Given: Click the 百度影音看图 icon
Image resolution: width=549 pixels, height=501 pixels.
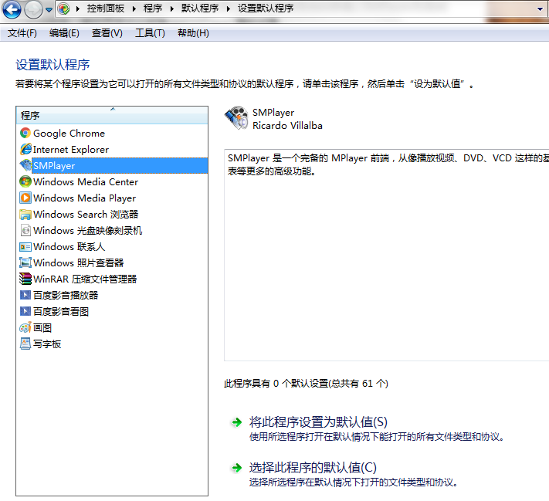Looking at the screenshot, I should [x=25, y=311].
